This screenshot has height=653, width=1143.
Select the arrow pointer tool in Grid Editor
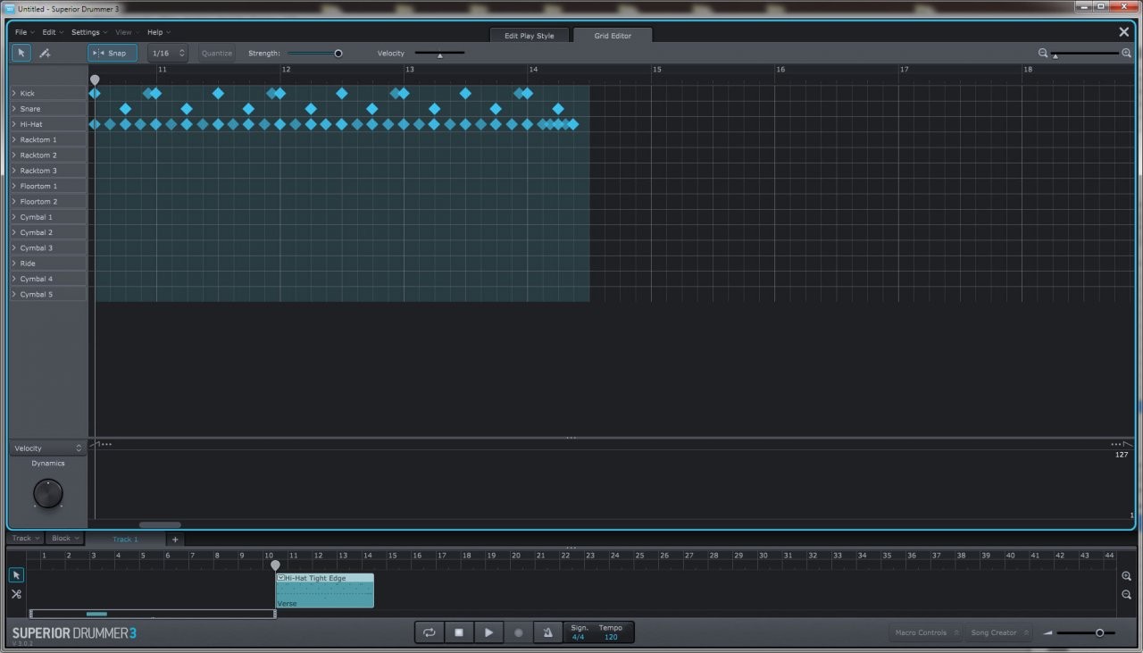pyautogui.click(x=21, y=53)
